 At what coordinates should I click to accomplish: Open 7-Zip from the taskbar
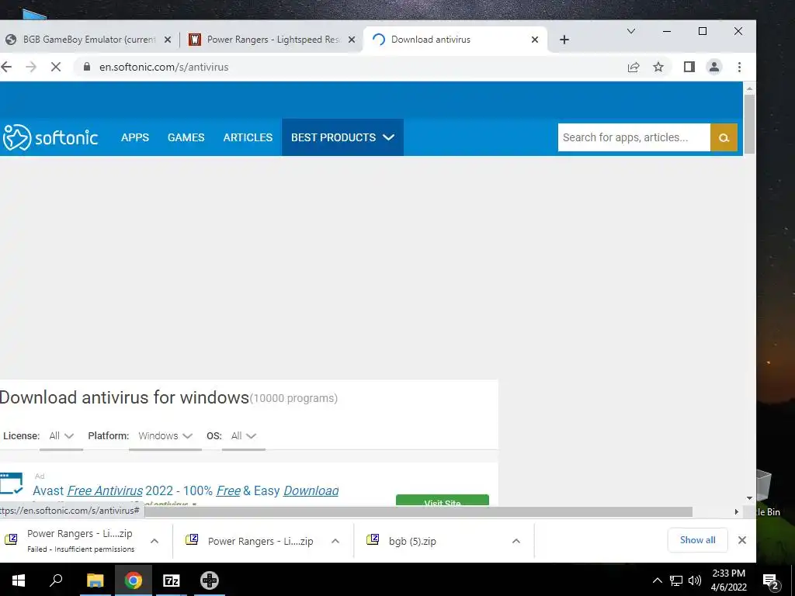pos(172,580)
